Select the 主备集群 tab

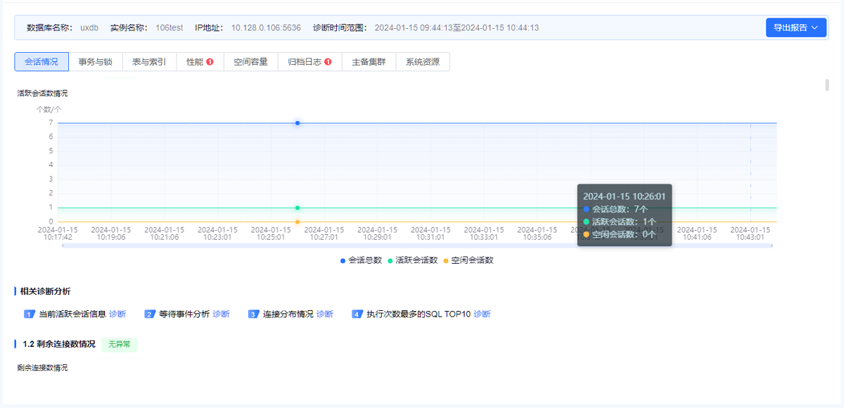click(x=369, y=62)
